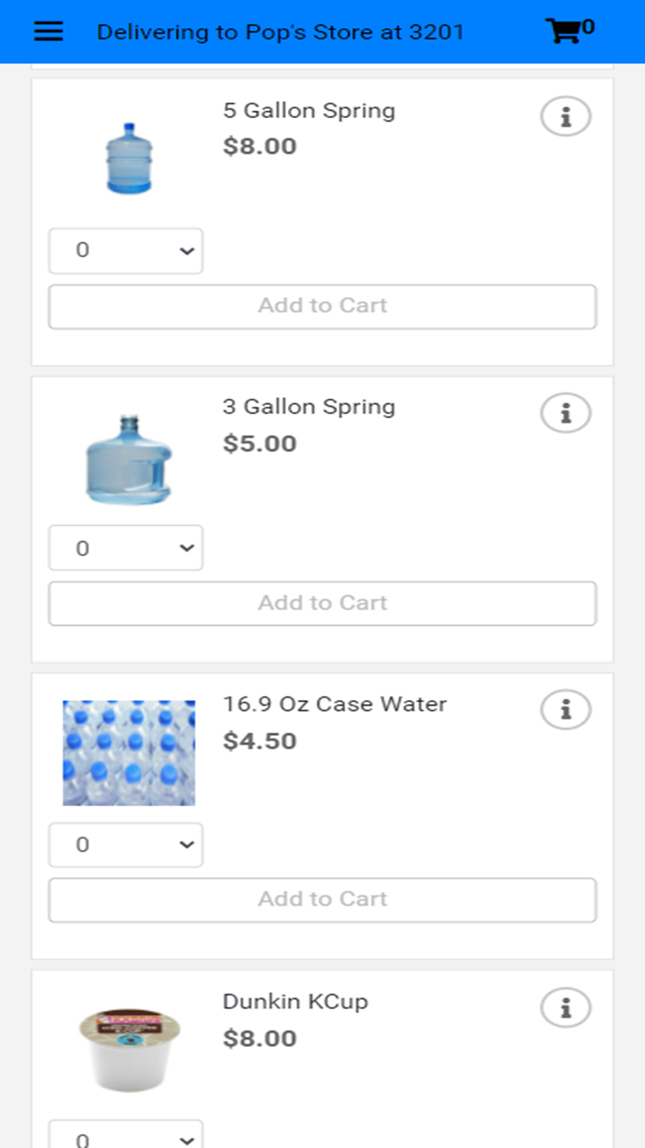
Task: View the case water bottles image
Action: [x=129, y=753]
